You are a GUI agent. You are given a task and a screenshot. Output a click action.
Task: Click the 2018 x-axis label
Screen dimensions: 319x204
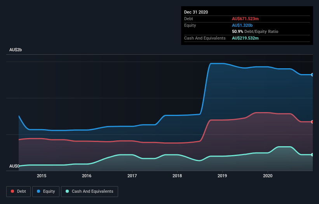177,176
